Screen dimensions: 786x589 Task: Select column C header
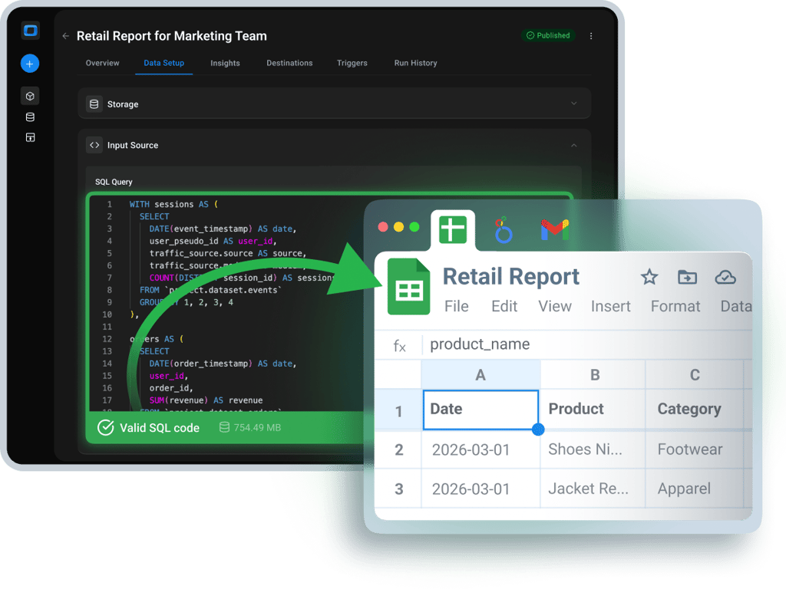(694, 374)
